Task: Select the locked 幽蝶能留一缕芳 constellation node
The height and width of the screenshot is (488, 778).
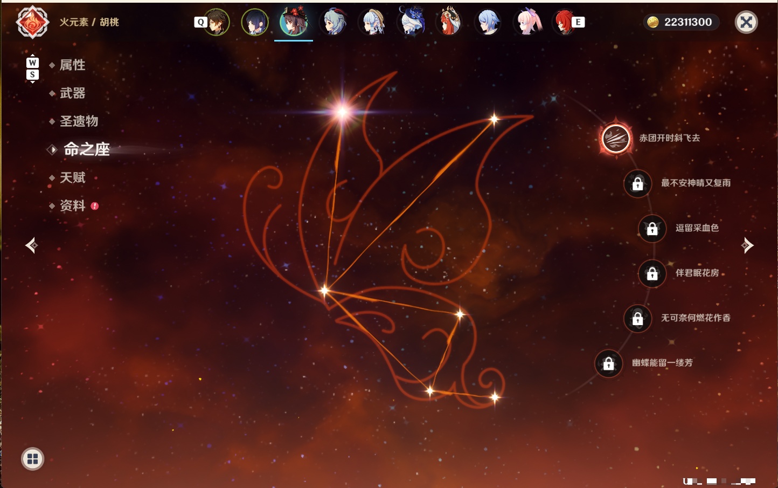Action: click(609, 363)
